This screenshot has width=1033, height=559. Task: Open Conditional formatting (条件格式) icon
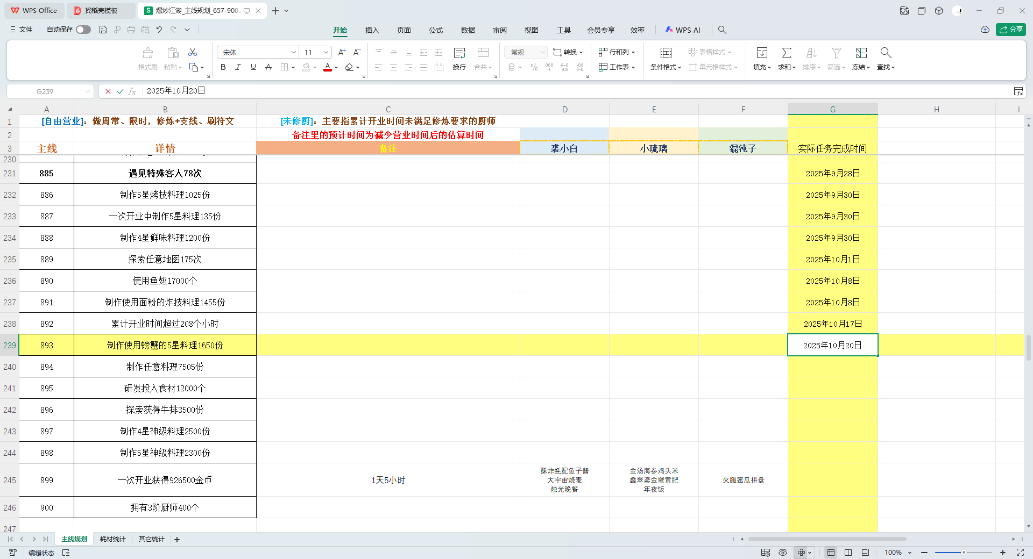666,53
